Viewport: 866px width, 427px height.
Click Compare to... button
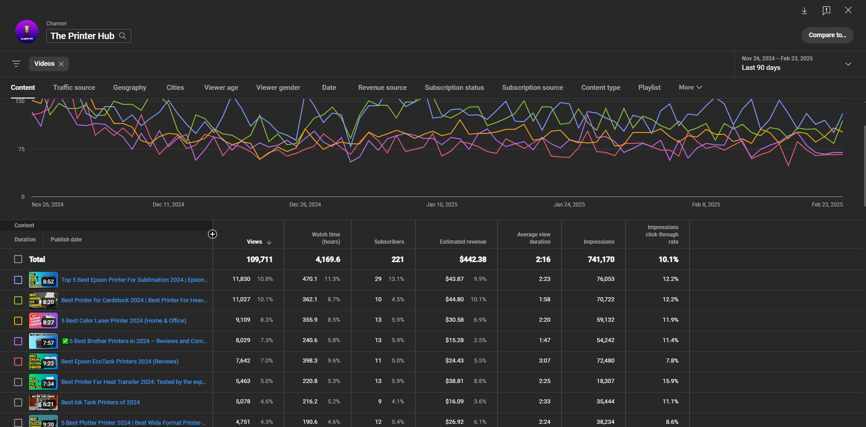point(827,35)
